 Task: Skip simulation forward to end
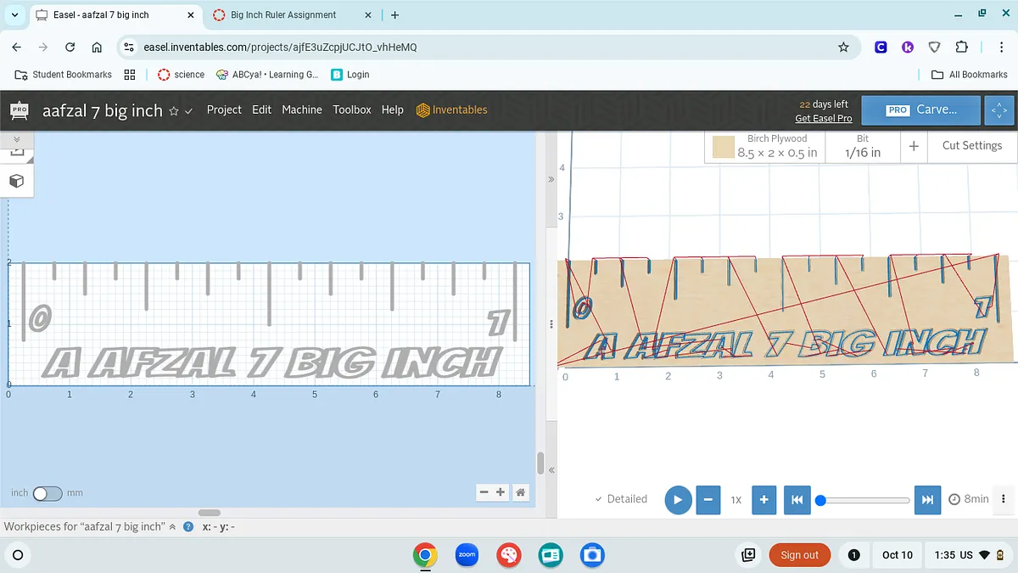[927, 499]
